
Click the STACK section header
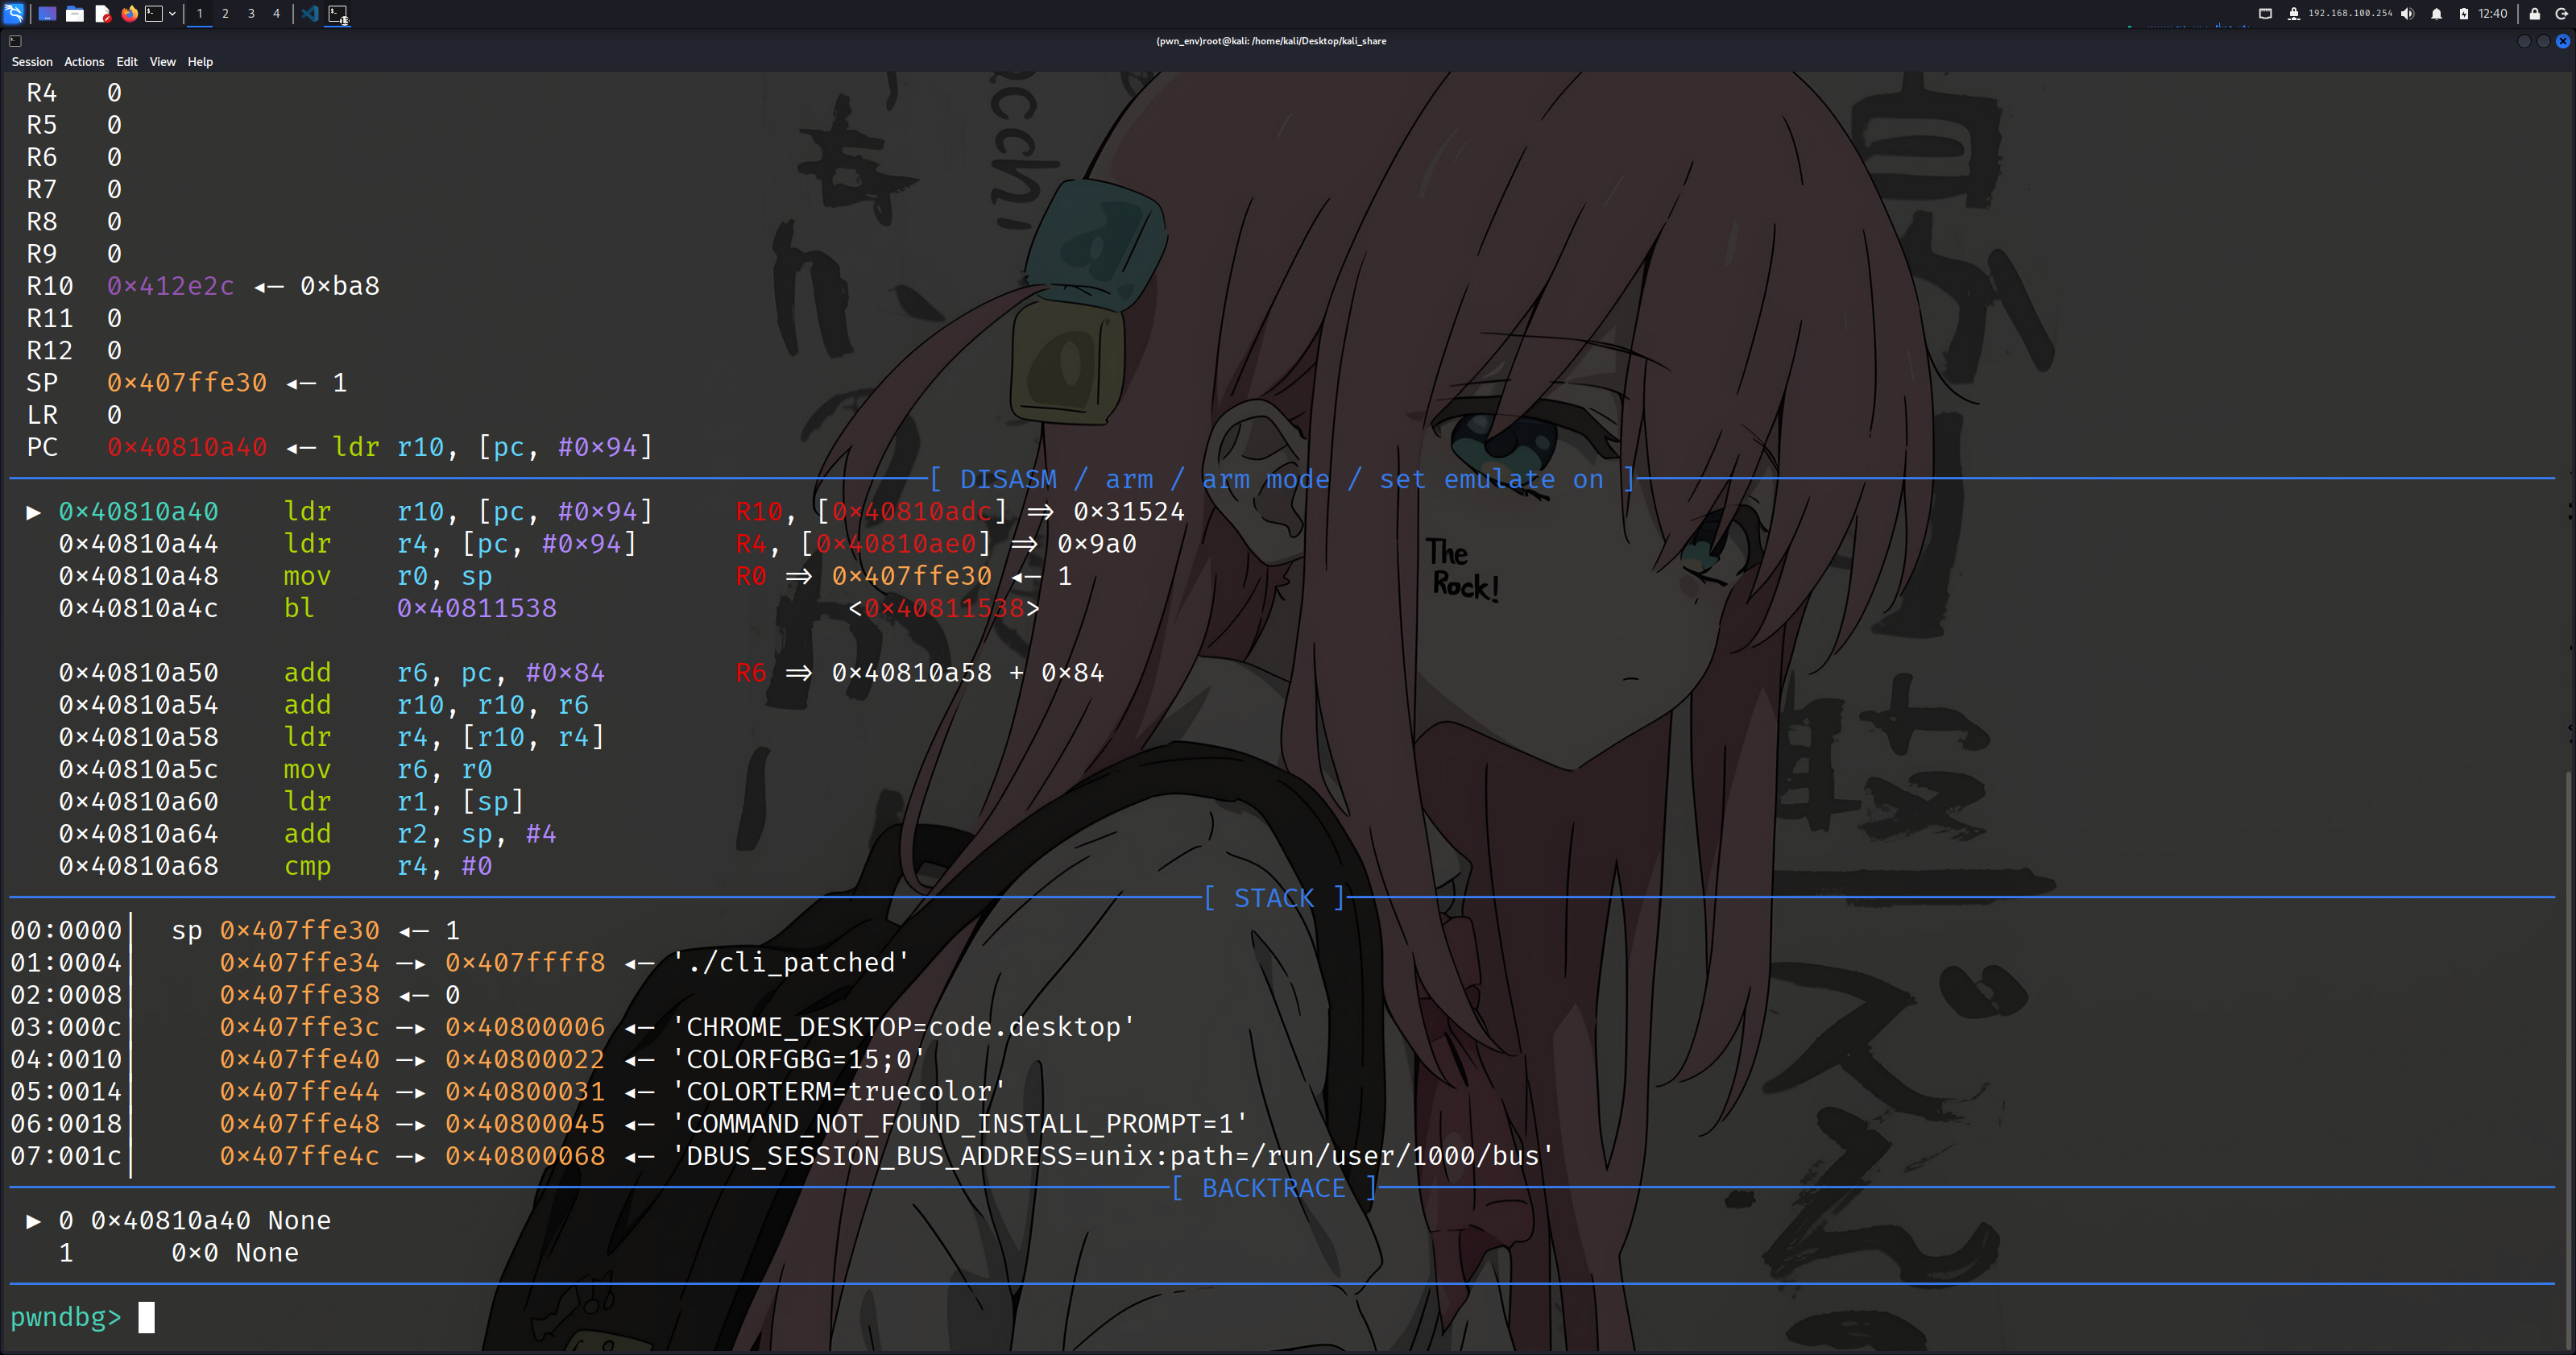click(x=1275, y=898)
